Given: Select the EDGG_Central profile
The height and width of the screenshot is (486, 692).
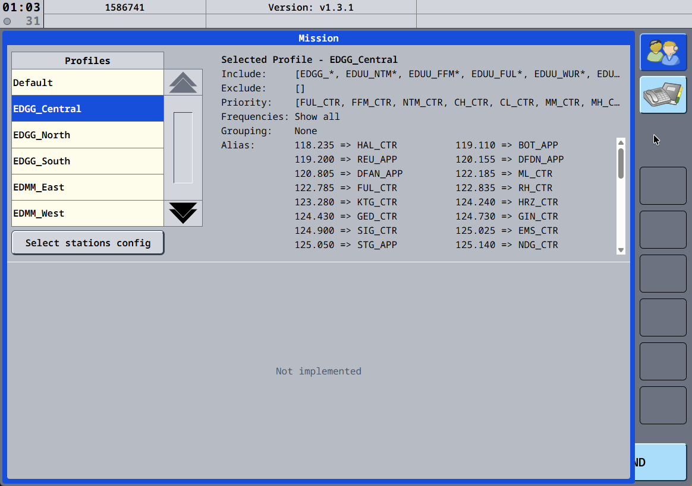Looking at the screenshot, I should (87, 109).
